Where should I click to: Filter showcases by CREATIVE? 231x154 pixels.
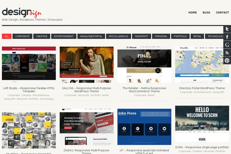[x=42, y=36]
